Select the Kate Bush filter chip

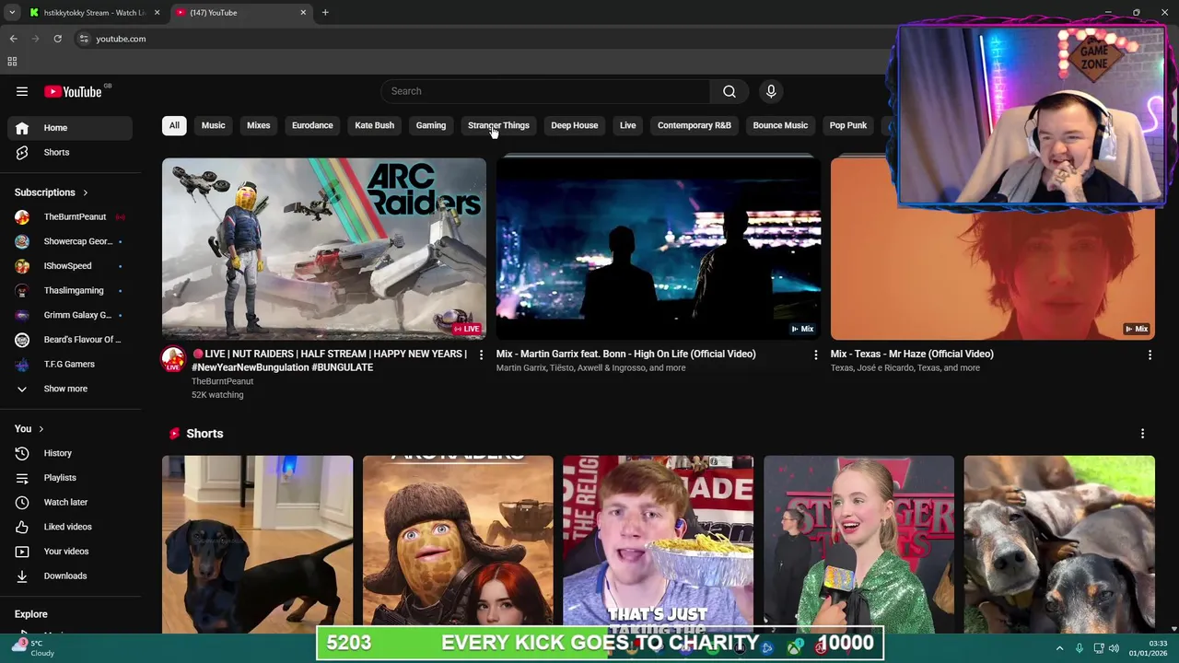[374, 125]
